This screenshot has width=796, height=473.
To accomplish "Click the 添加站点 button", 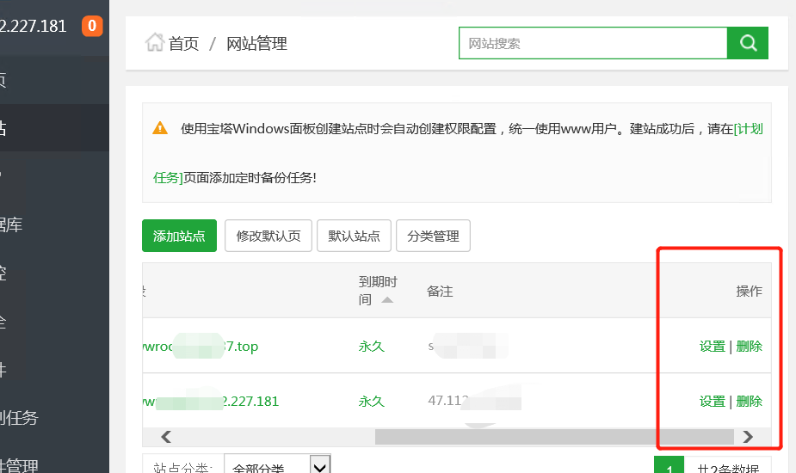I will pyautogui.click(x=179, y=236).
